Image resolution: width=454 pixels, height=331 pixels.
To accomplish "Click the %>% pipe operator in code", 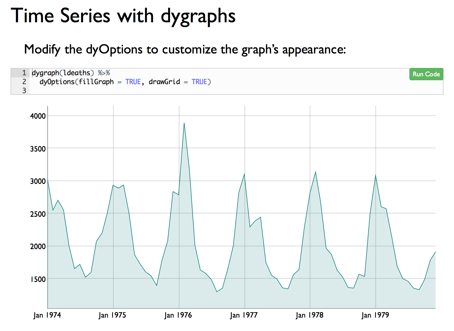I will 104,73.
